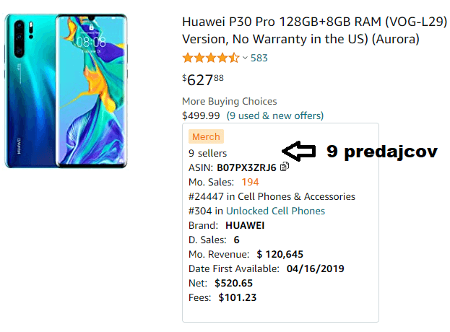Click the 4.5-star rating icons

(x=211, y=58)
